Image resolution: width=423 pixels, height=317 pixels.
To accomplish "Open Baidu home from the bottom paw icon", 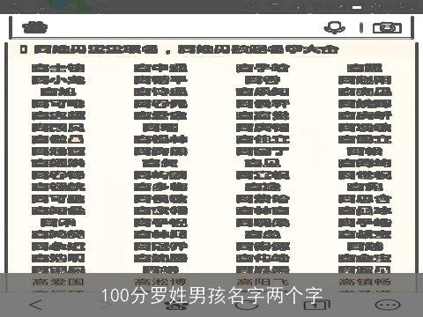I will coord(175,306).
